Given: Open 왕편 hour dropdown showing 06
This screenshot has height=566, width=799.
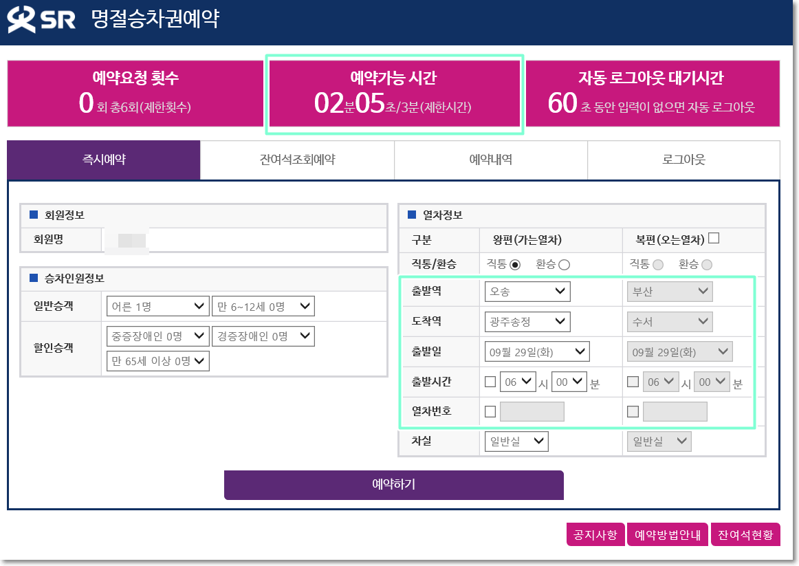Looking at the screenshot, I should tap(518, 382).
